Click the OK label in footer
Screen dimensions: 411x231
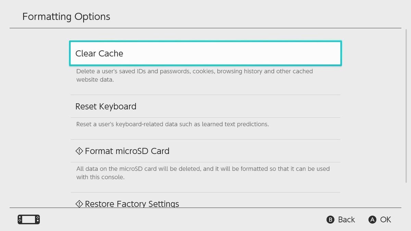[x=385, y=220]
